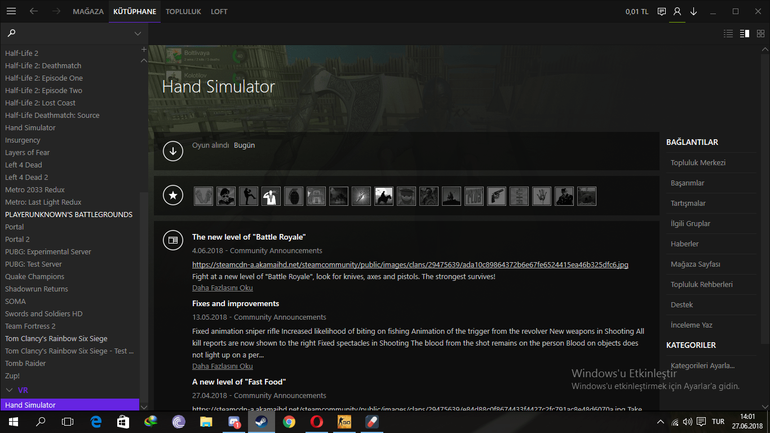Open Topluluk Merkezi link
The height and width of the screenshot is (433, 770).
698,162
